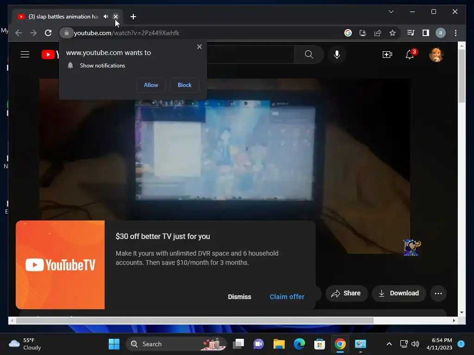
Task: Click the taskbar Search box
Action: tap(176, 344)
